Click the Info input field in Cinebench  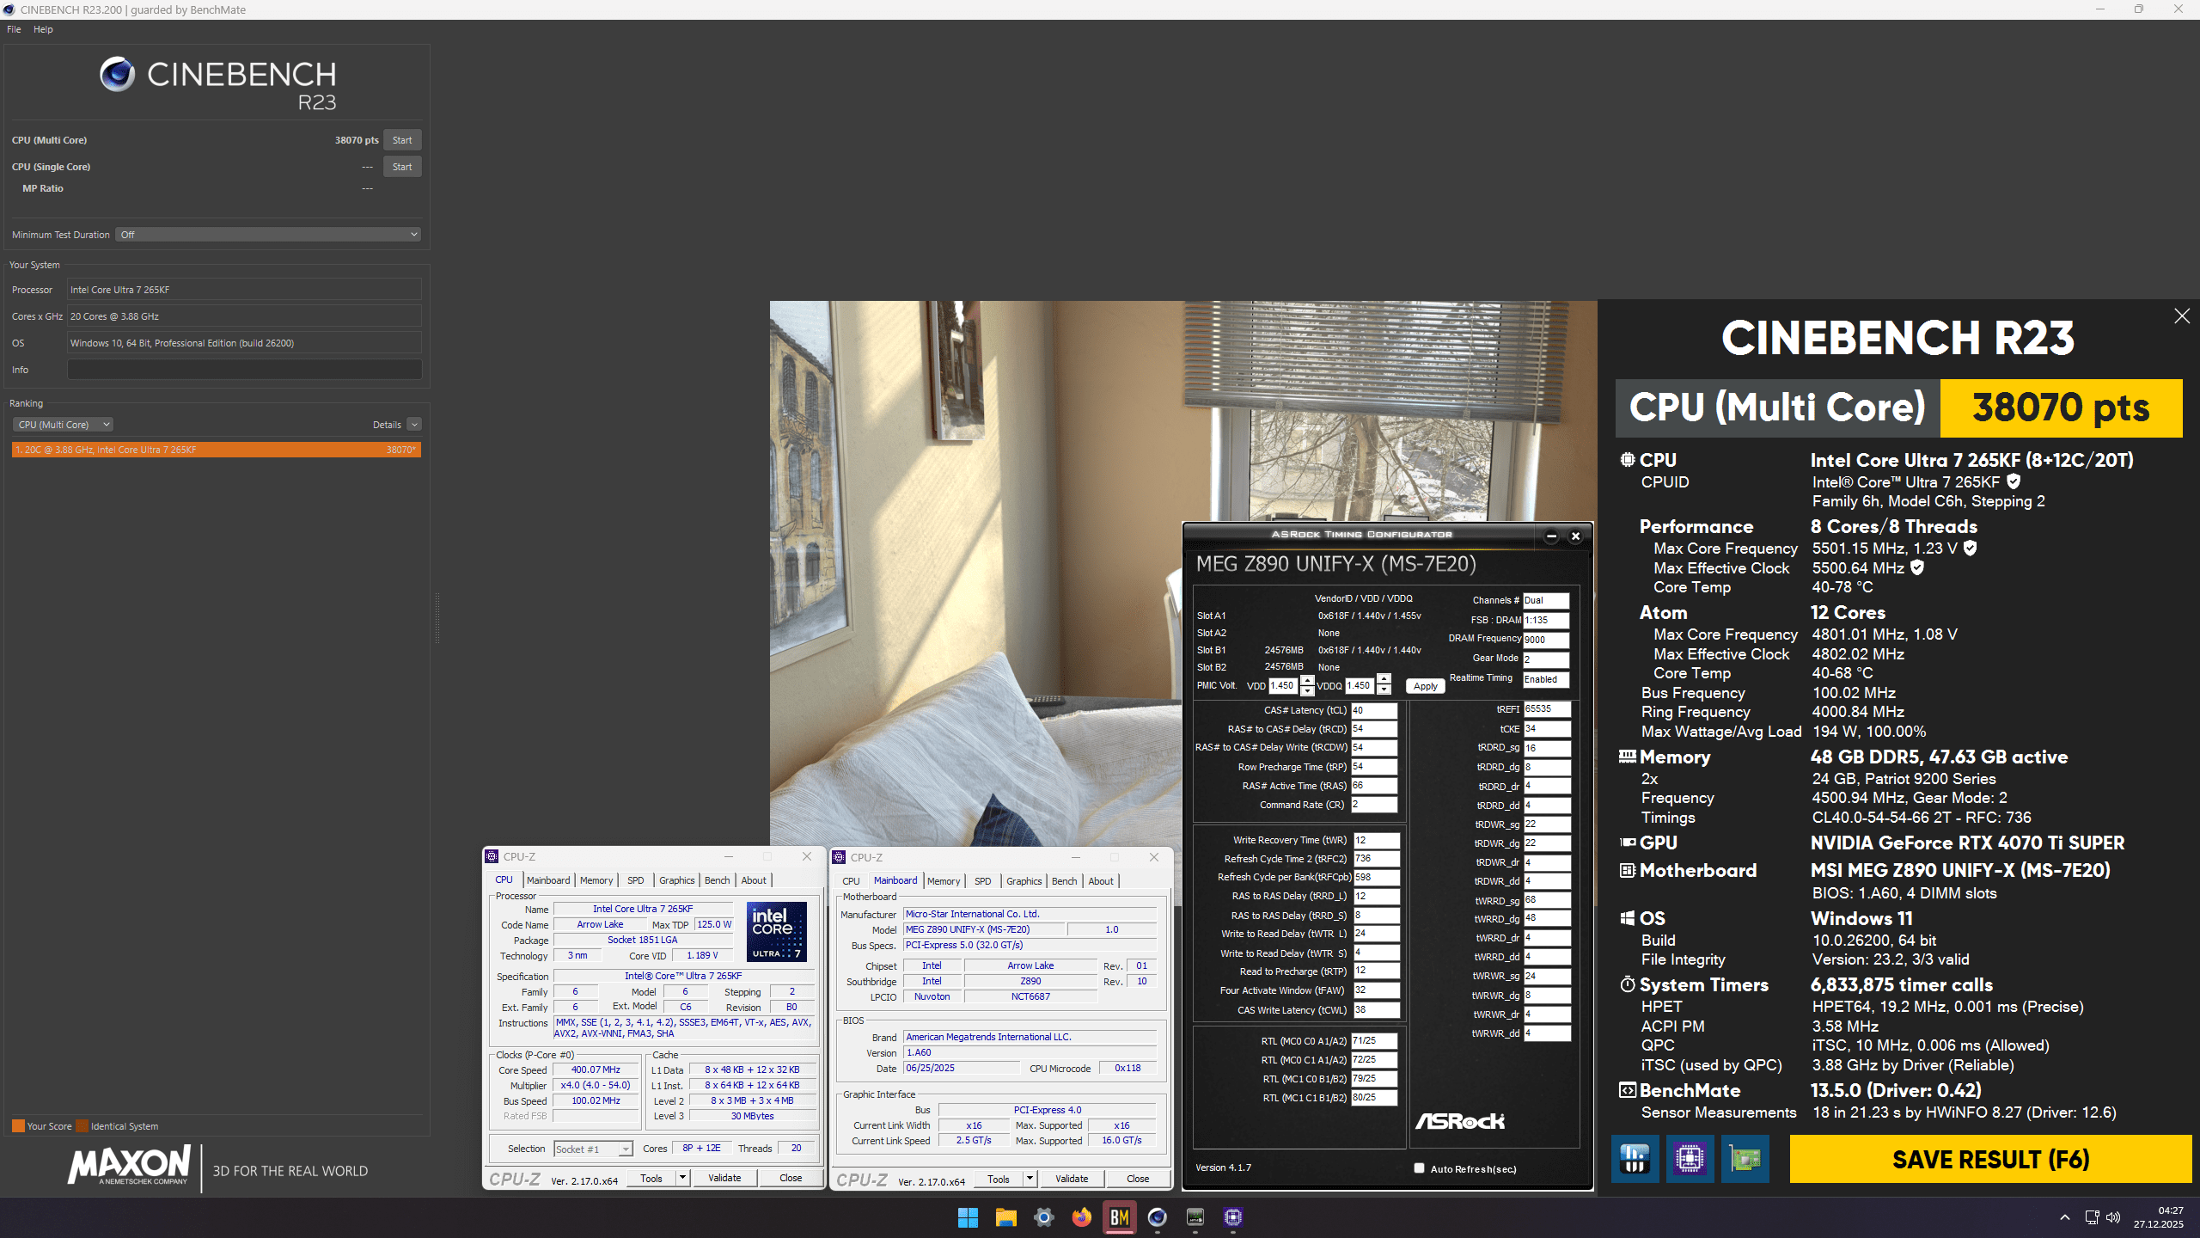[x=243, y=369]
